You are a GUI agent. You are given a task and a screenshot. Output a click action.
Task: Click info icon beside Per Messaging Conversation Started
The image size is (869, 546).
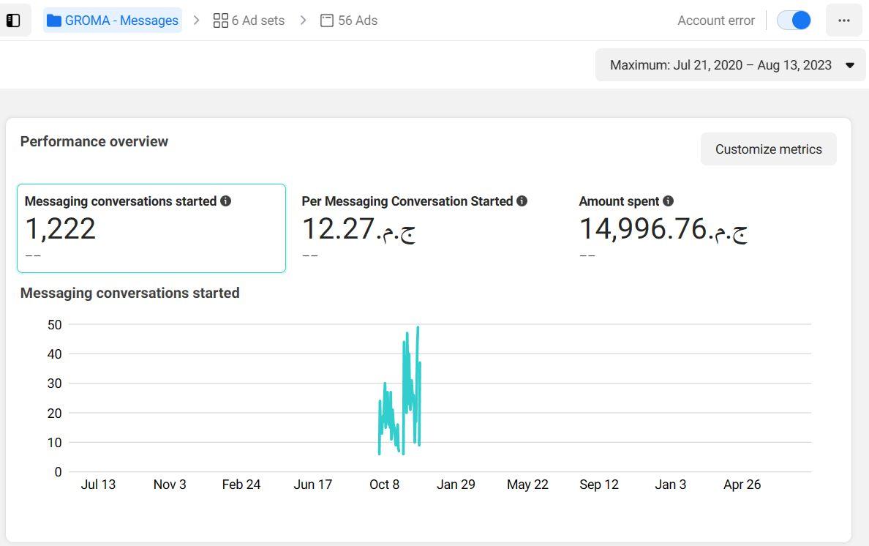tap(522, 201)
